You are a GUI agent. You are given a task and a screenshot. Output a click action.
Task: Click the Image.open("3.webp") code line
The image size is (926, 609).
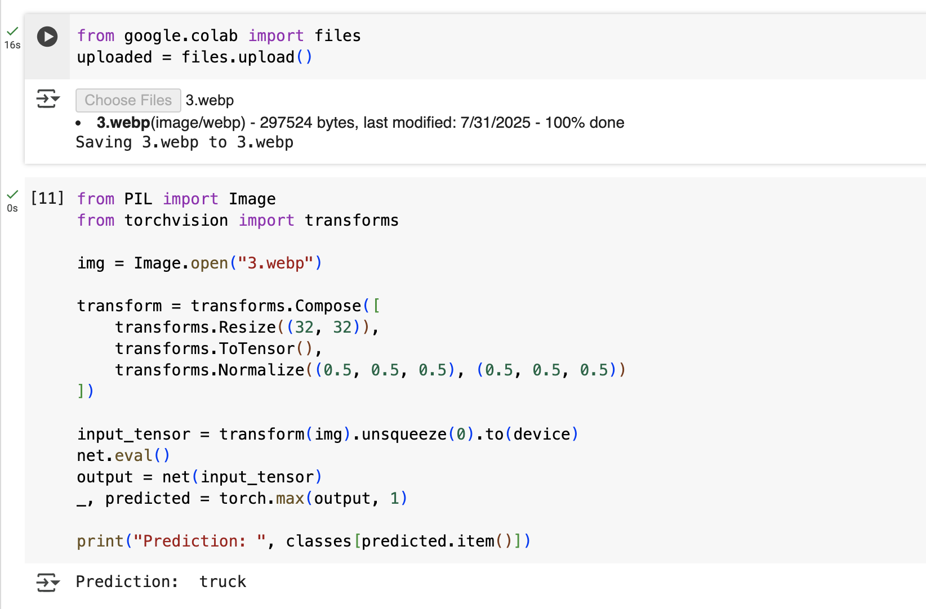pos(198,262)
